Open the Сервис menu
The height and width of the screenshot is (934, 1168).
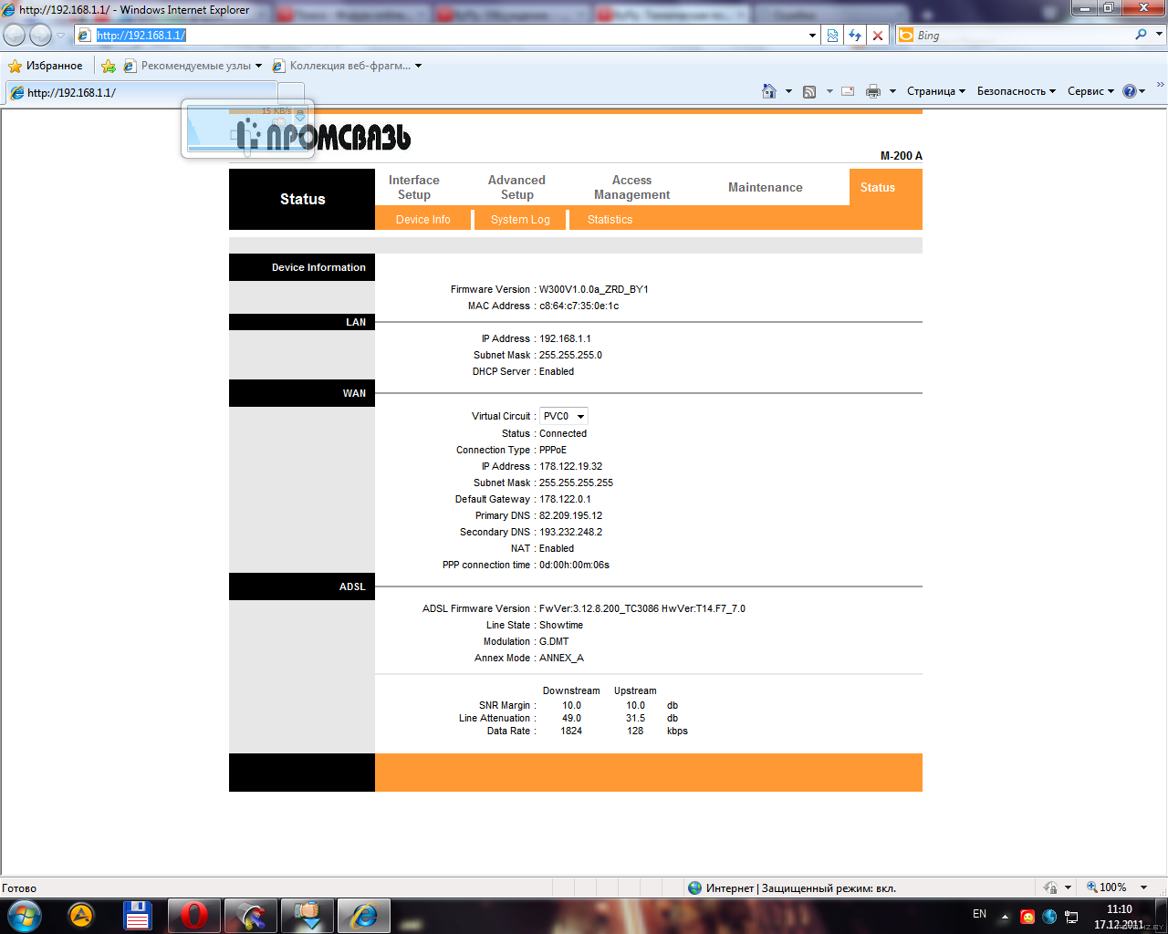(1090, 91)
